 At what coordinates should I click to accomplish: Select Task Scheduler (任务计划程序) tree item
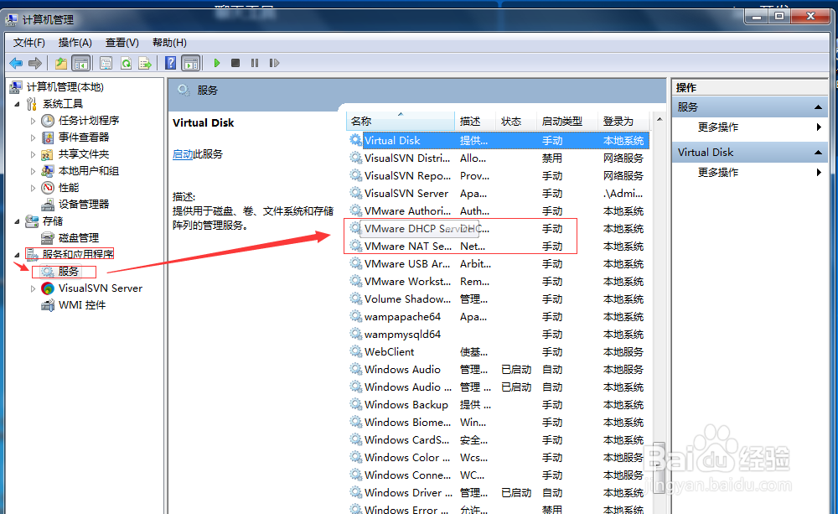(x=89, y=121)
